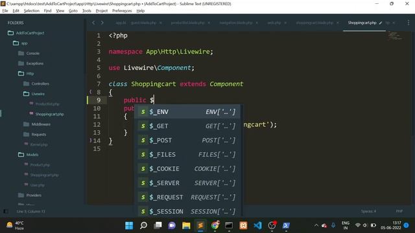Jump to previous tab with back arrow
Image resolution: width=415 pixels, height=233 pixels.
[93, 23]
